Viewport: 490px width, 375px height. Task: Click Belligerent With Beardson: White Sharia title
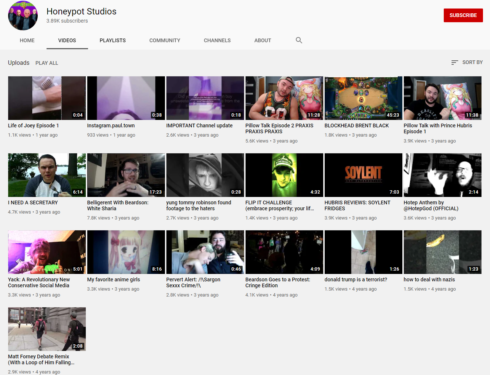[118, 205]
